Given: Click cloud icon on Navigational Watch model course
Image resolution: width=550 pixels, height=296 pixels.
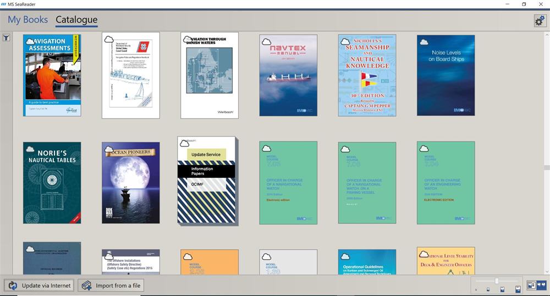Looking at the screenshot, I should point(267,149).
